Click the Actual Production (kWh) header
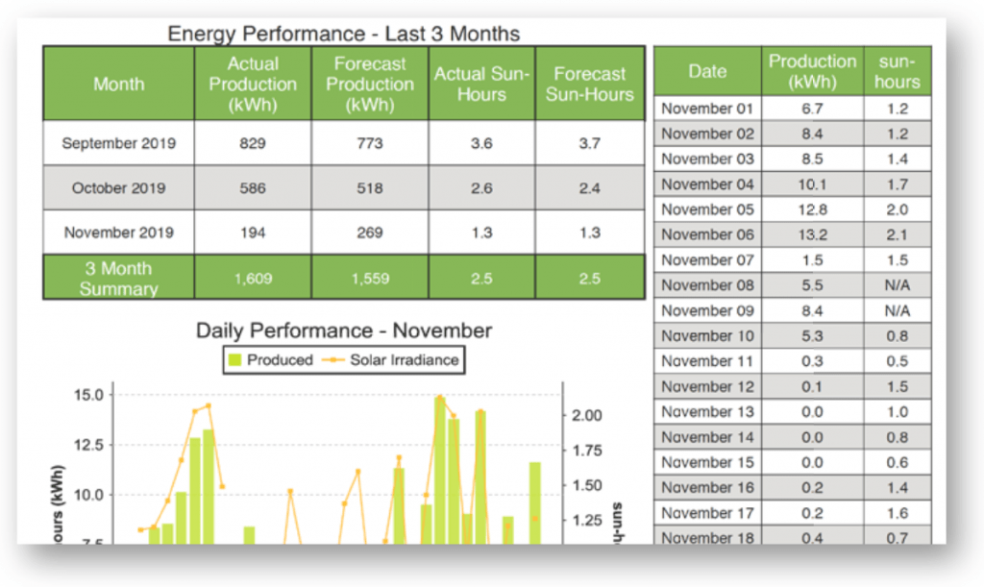Screen dimensions: 984x587 tap(253, 83)
